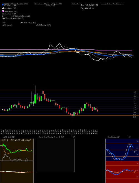
Task: Click the 1.03 price axis label
Action: (x=135, y=112)
